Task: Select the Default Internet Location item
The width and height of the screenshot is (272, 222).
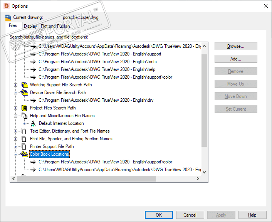Action: 61,123
